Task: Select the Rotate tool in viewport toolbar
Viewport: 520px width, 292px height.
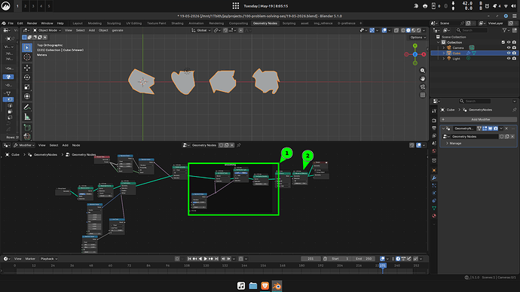Action: point(27,77)
